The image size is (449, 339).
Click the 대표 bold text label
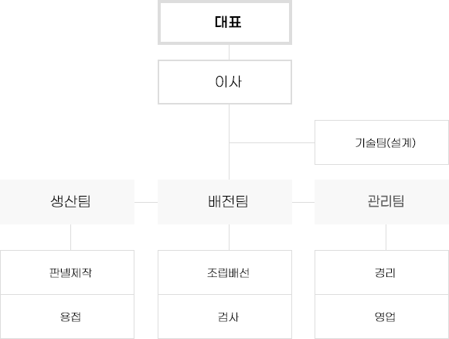pyautogui.click(x=228, y=22)
